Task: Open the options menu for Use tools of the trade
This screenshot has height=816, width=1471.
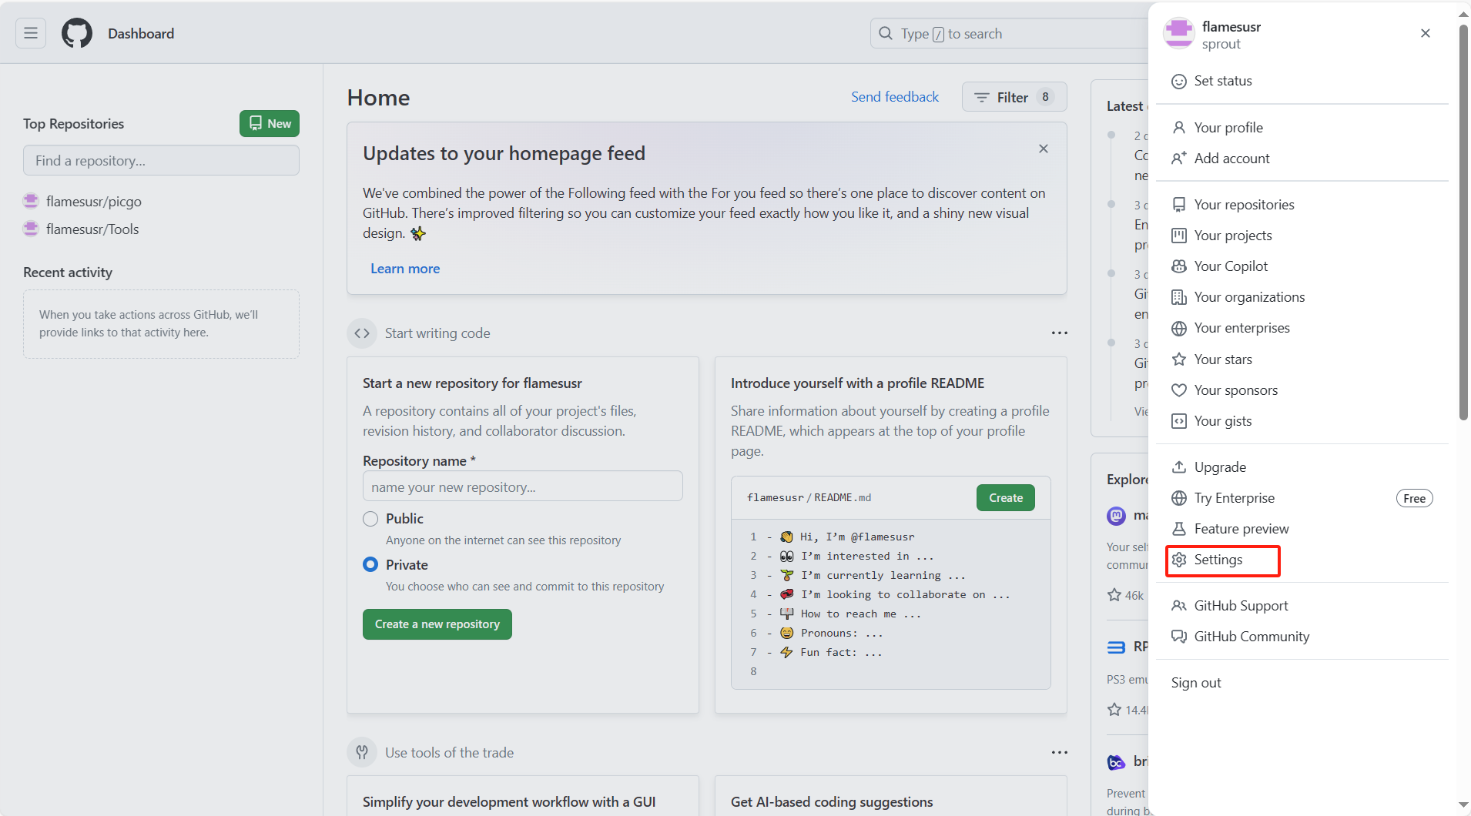Action: [x=1060, y=752]
